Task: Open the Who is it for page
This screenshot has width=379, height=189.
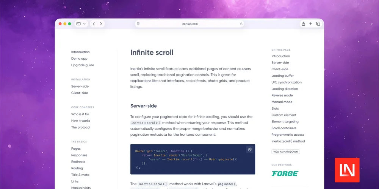Action: [x=80, y=114]
